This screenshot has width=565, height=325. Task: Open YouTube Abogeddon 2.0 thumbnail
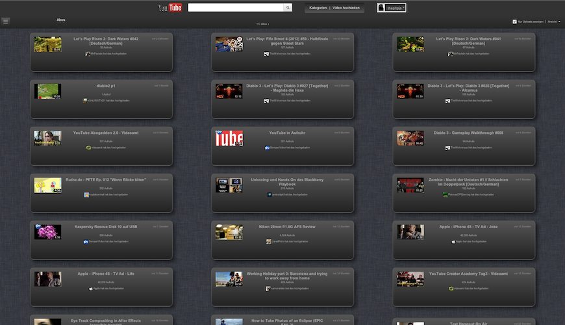[x=47, y=138]
